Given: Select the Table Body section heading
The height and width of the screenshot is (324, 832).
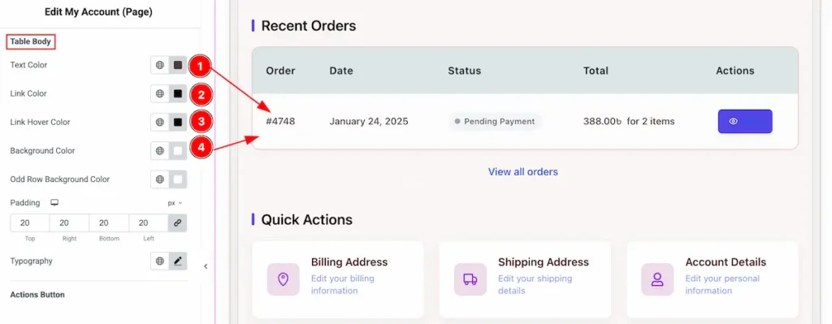Looking at the screenshot, I should click(x=31, y=41).
